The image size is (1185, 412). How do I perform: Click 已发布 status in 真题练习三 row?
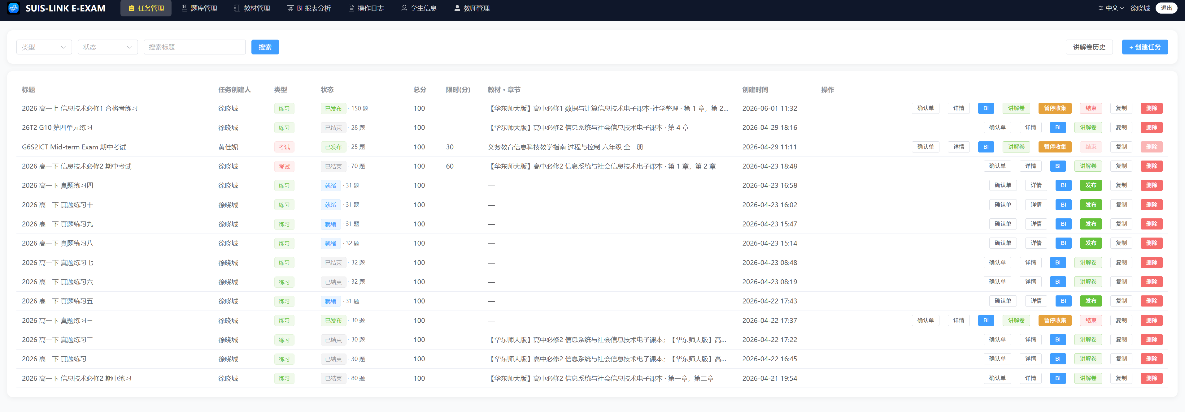333,320
